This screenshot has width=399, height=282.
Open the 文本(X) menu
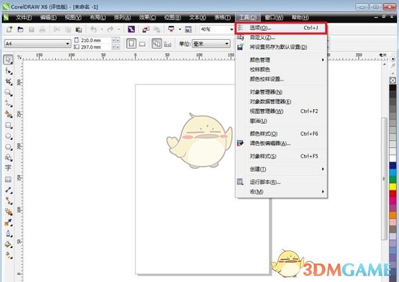coord(198,17)
